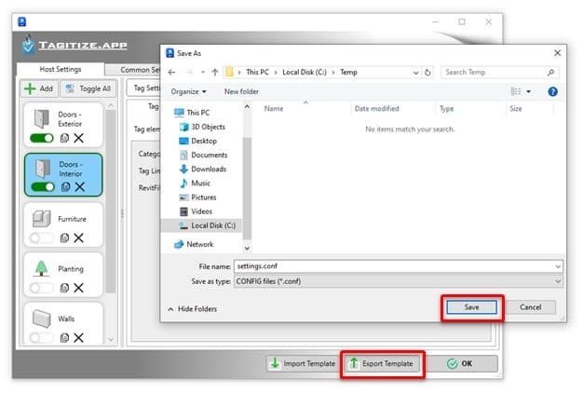Create a New folder
Screen dimensions: 583x394
241,91
